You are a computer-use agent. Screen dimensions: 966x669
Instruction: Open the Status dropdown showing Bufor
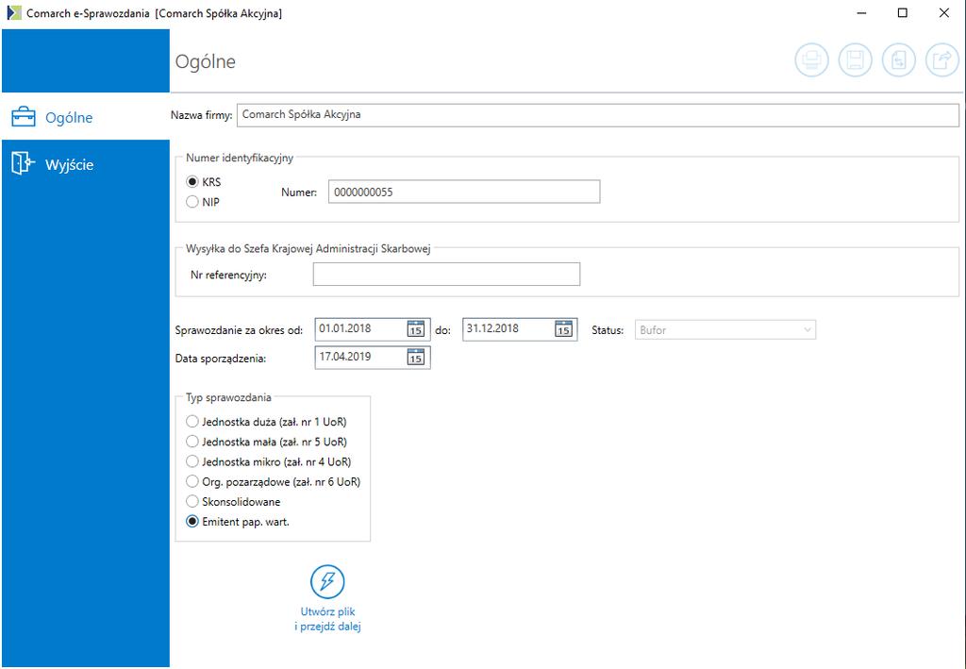725,329
